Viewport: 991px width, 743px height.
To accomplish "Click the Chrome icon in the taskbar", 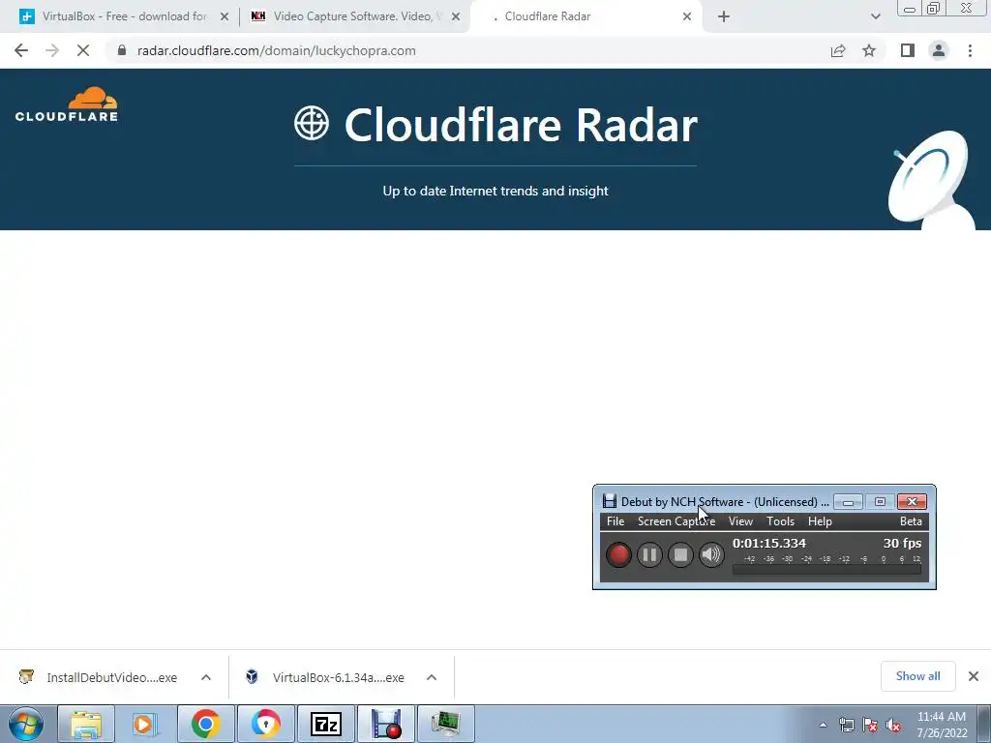I will [x=205, y=724].
